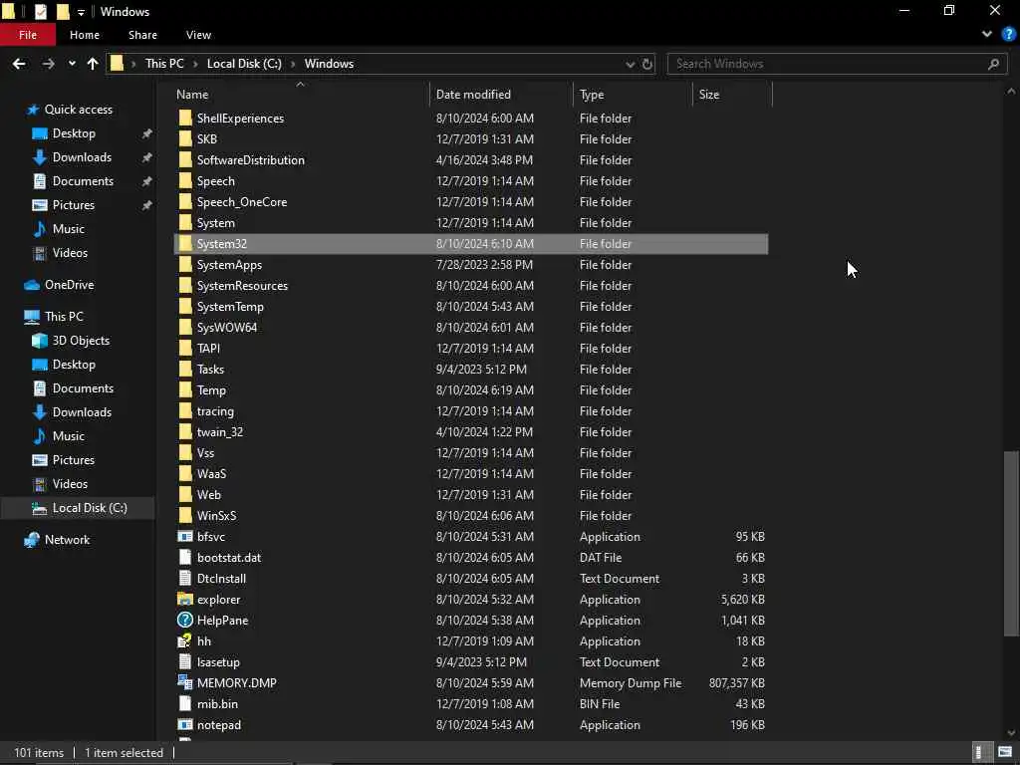Open the recent locations dropdown arrow
The width and height of the screenshot is (1020, 765).
tap(72, 64)
